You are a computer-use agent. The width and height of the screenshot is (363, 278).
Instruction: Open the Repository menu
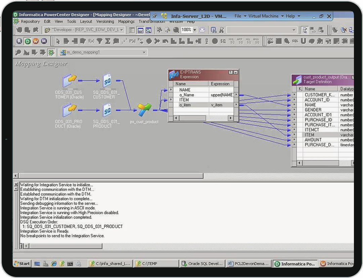pos(30,22)
